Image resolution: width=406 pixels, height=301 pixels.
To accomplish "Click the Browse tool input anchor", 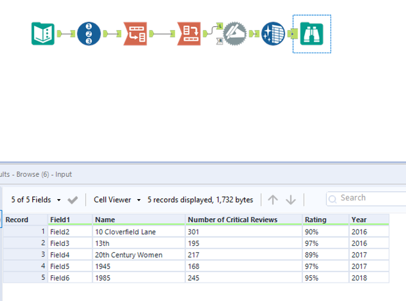I will [x=293, y=34].
